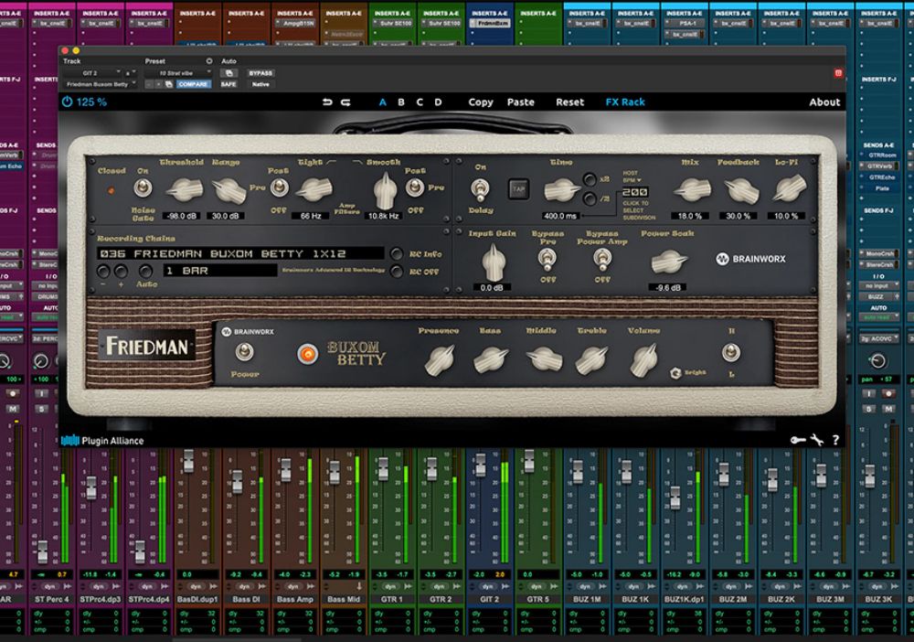The height and width of the screenshot is (642, 914).
Task: Click the copy preset icon beside COMPARE
Action: [x=169, y=84]
